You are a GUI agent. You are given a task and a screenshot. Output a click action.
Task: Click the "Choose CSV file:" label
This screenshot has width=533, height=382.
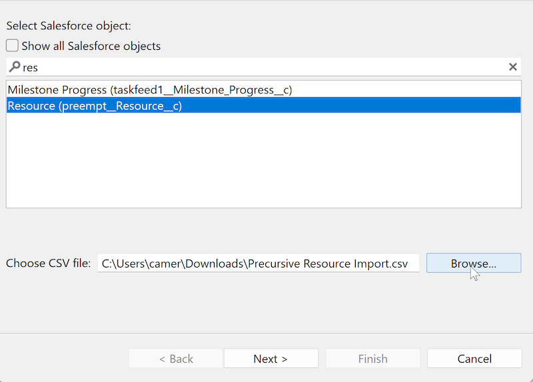[48, 263]
